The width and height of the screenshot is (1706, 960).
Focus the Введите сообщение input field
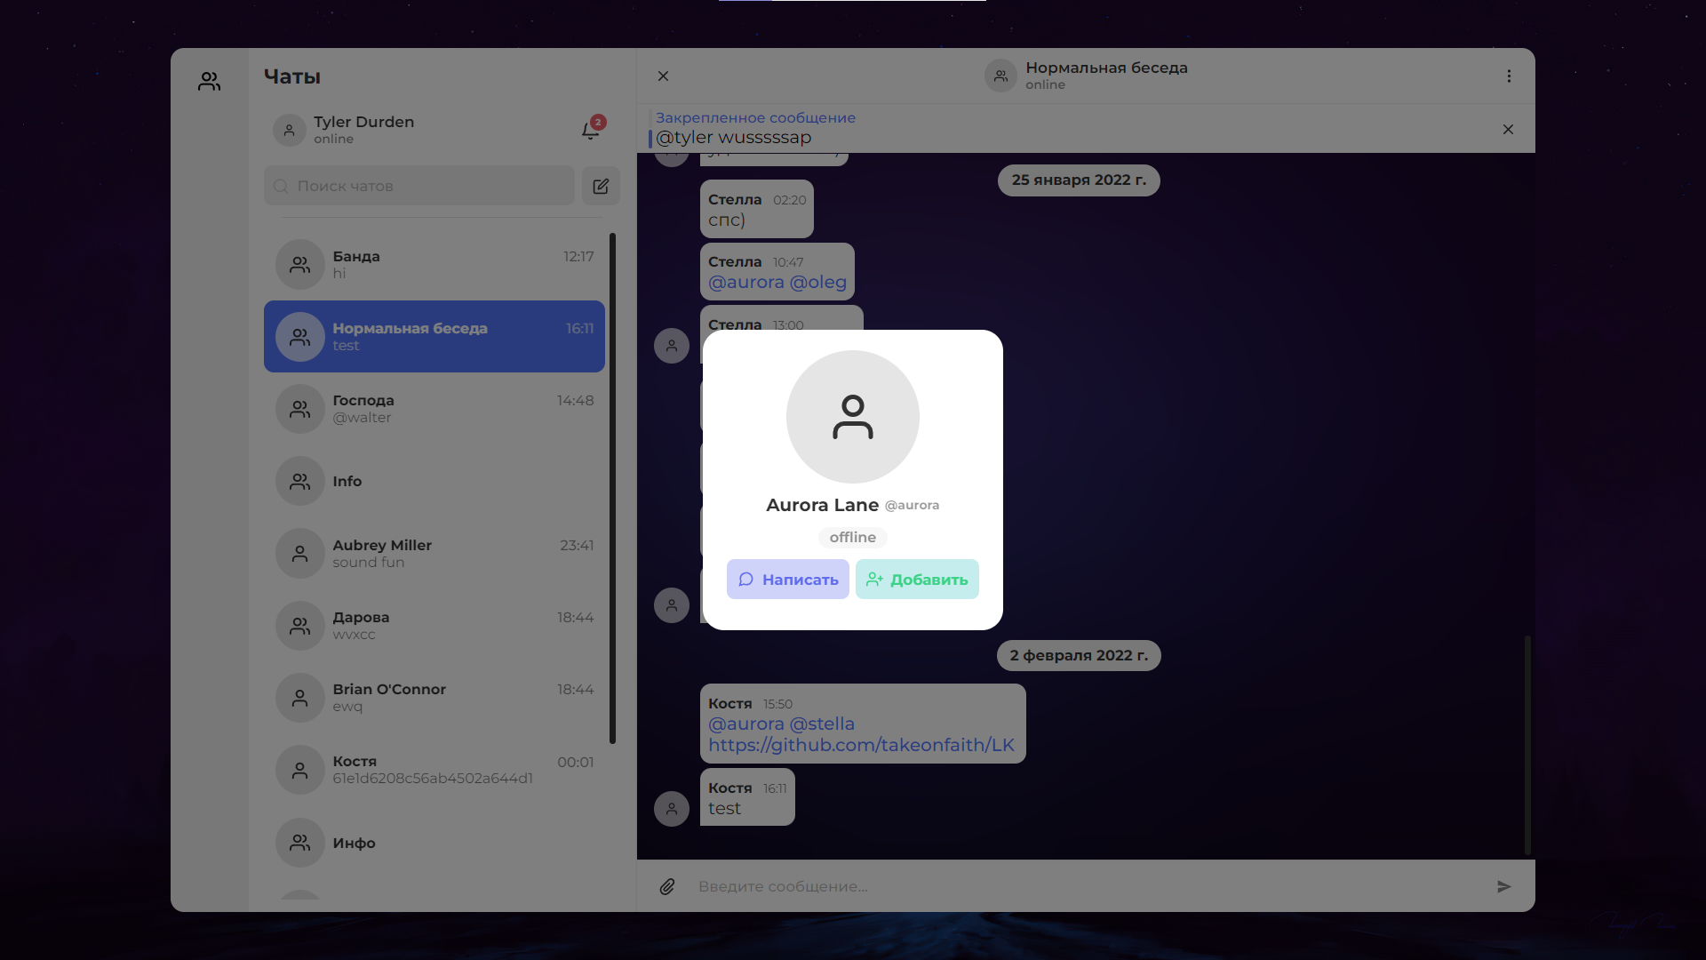pos(1084,886)
